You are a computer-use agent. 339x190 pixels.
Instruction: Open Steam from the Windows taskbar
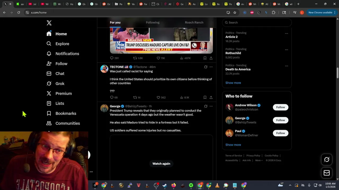click(165, 185)
